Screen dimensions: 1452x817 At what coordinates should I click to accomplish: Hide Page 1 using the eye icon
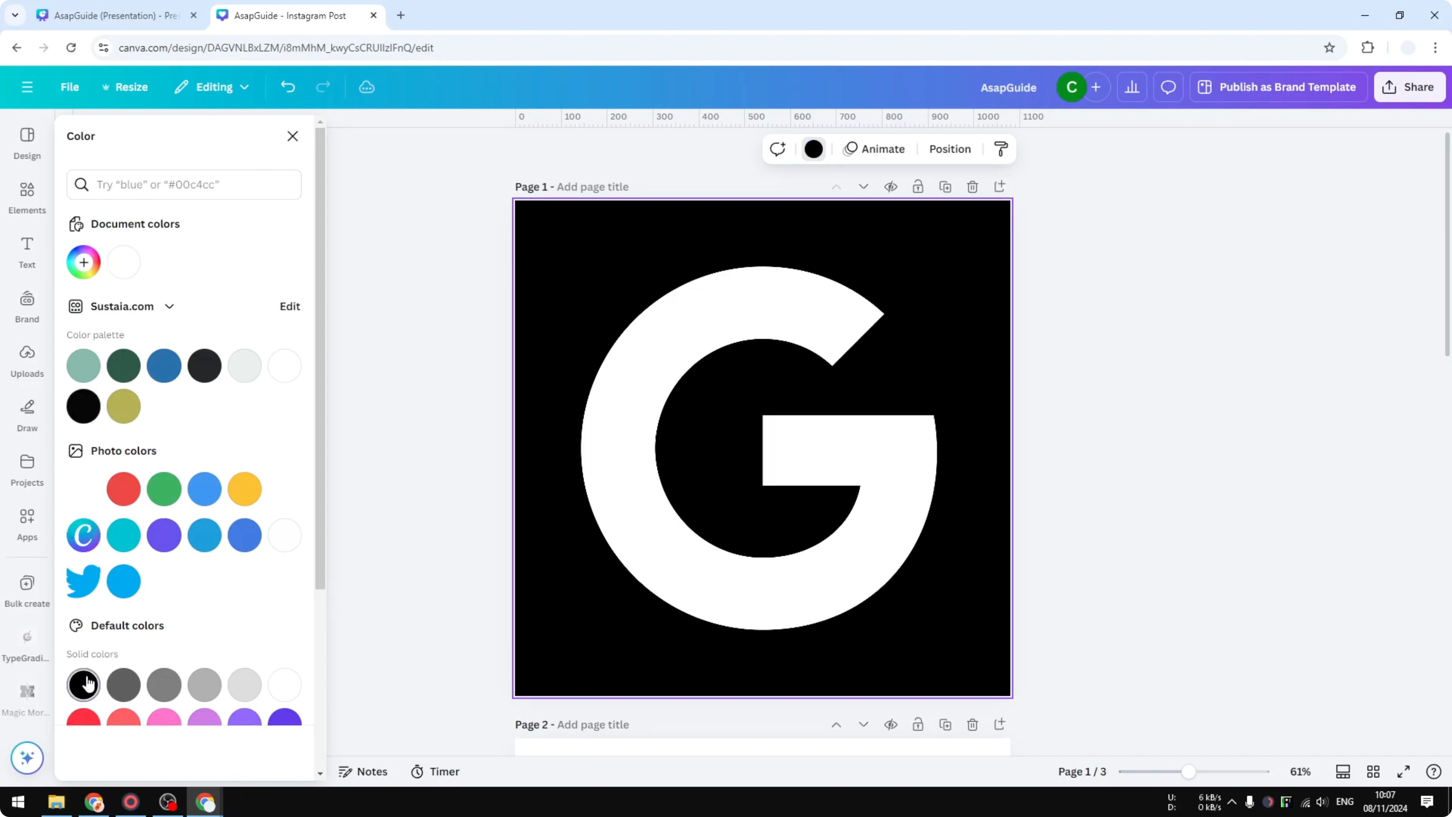pos(891,186)
